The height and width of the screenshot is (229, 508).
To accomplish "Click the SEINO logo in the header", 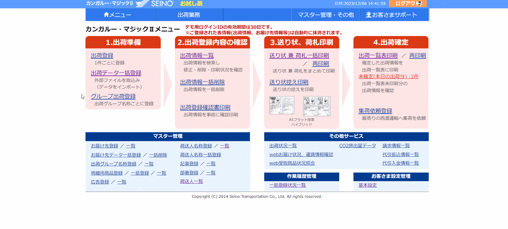I will click(155, 3).
